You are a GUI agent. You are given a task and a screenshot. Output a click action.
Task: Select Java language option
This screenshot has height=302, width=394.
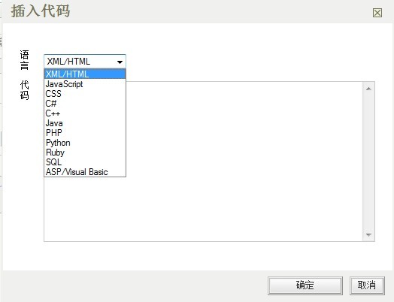[x=85, y=123]
